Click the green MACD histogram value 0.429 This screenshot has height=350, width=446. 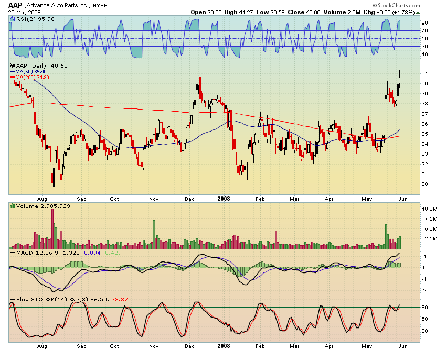pos(113,253)
